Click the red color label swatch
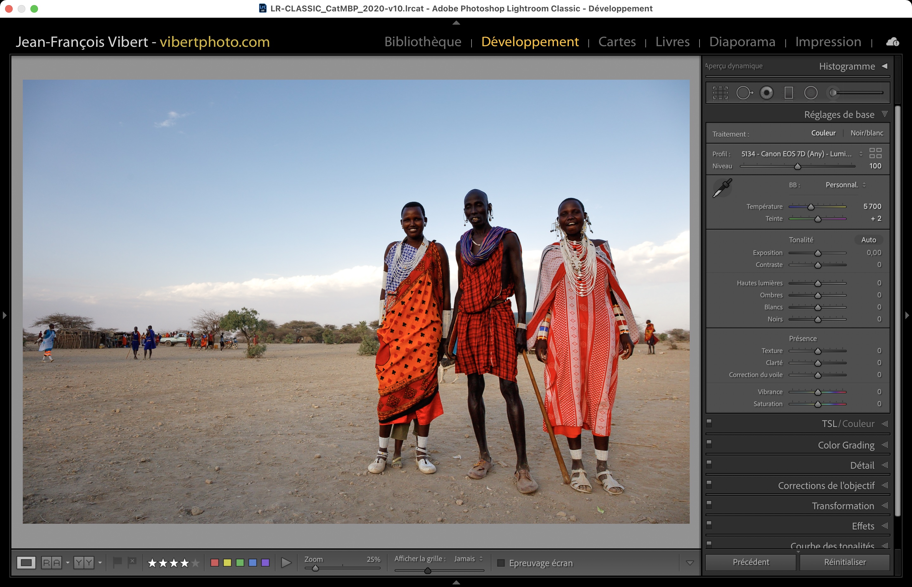The image size is (912, 587). (214, 563)
